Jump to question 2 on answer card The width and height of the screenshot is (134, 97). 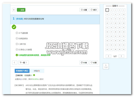point(111,10)
